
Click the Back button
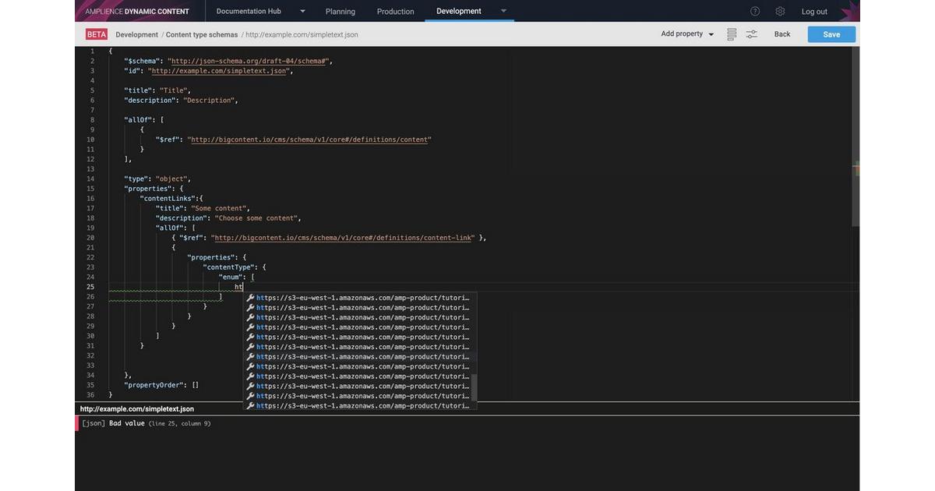tap(782, 34)
